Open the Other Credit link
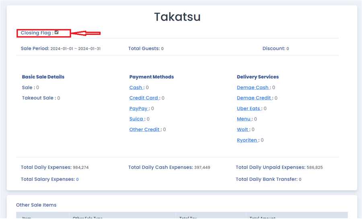The height and width of the screenshot is (219, 362). click(145, 129)
